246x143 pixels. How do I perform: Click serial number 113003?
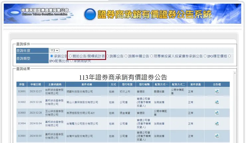tap(22, 113)
